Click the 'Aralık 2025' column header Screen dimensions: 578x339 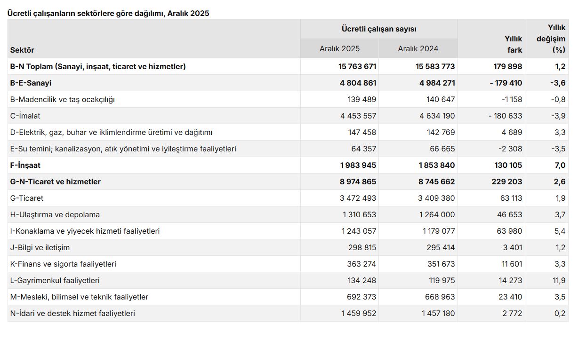339,48
